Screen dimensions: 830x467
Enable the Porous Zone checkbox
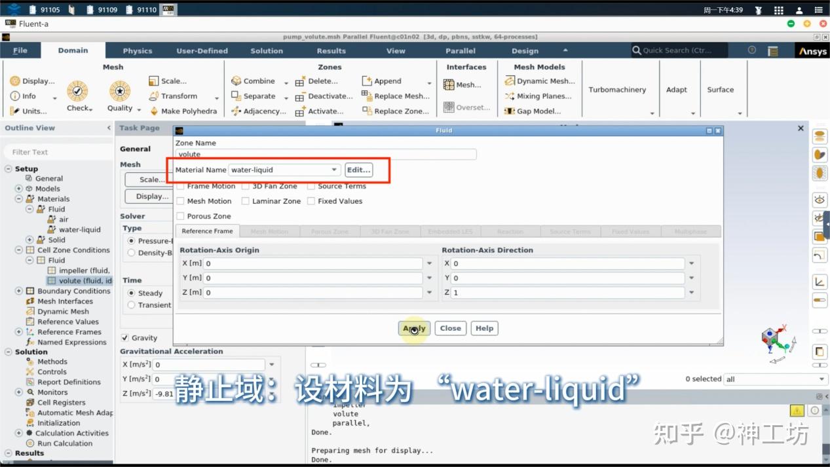180,216
